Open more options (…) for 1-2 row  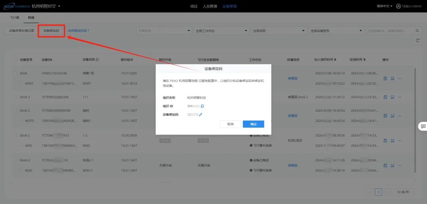400,141
